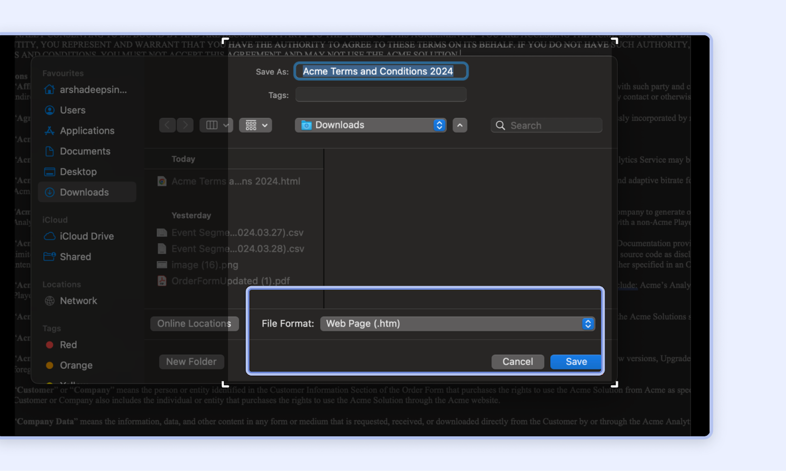Viewport: 786px width, 471px height.
Task: Go back with the left arrow button
Action: click(168, 125)
